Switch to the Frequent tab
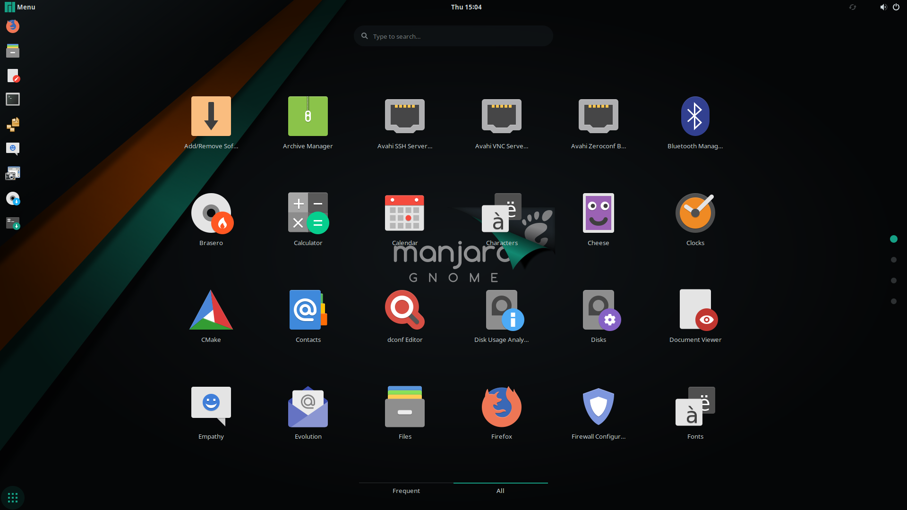This screenshot has height=510, width=907. click(406, 491)
